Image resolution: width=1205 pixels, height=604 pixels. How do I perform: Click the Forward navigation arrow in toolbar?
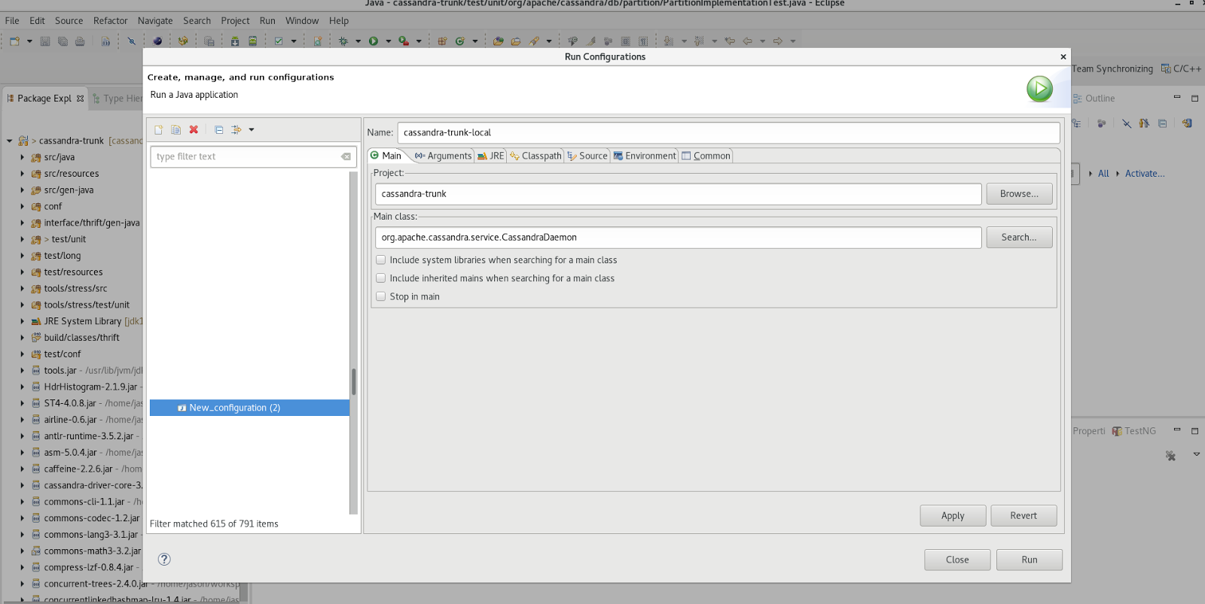tap(778, 41)
